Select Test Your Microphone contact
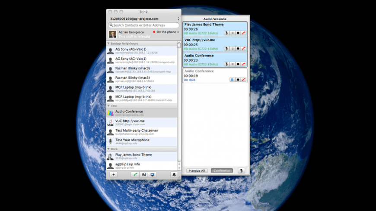The height and width of the screenshot is (211, 376). coord(142,142)
